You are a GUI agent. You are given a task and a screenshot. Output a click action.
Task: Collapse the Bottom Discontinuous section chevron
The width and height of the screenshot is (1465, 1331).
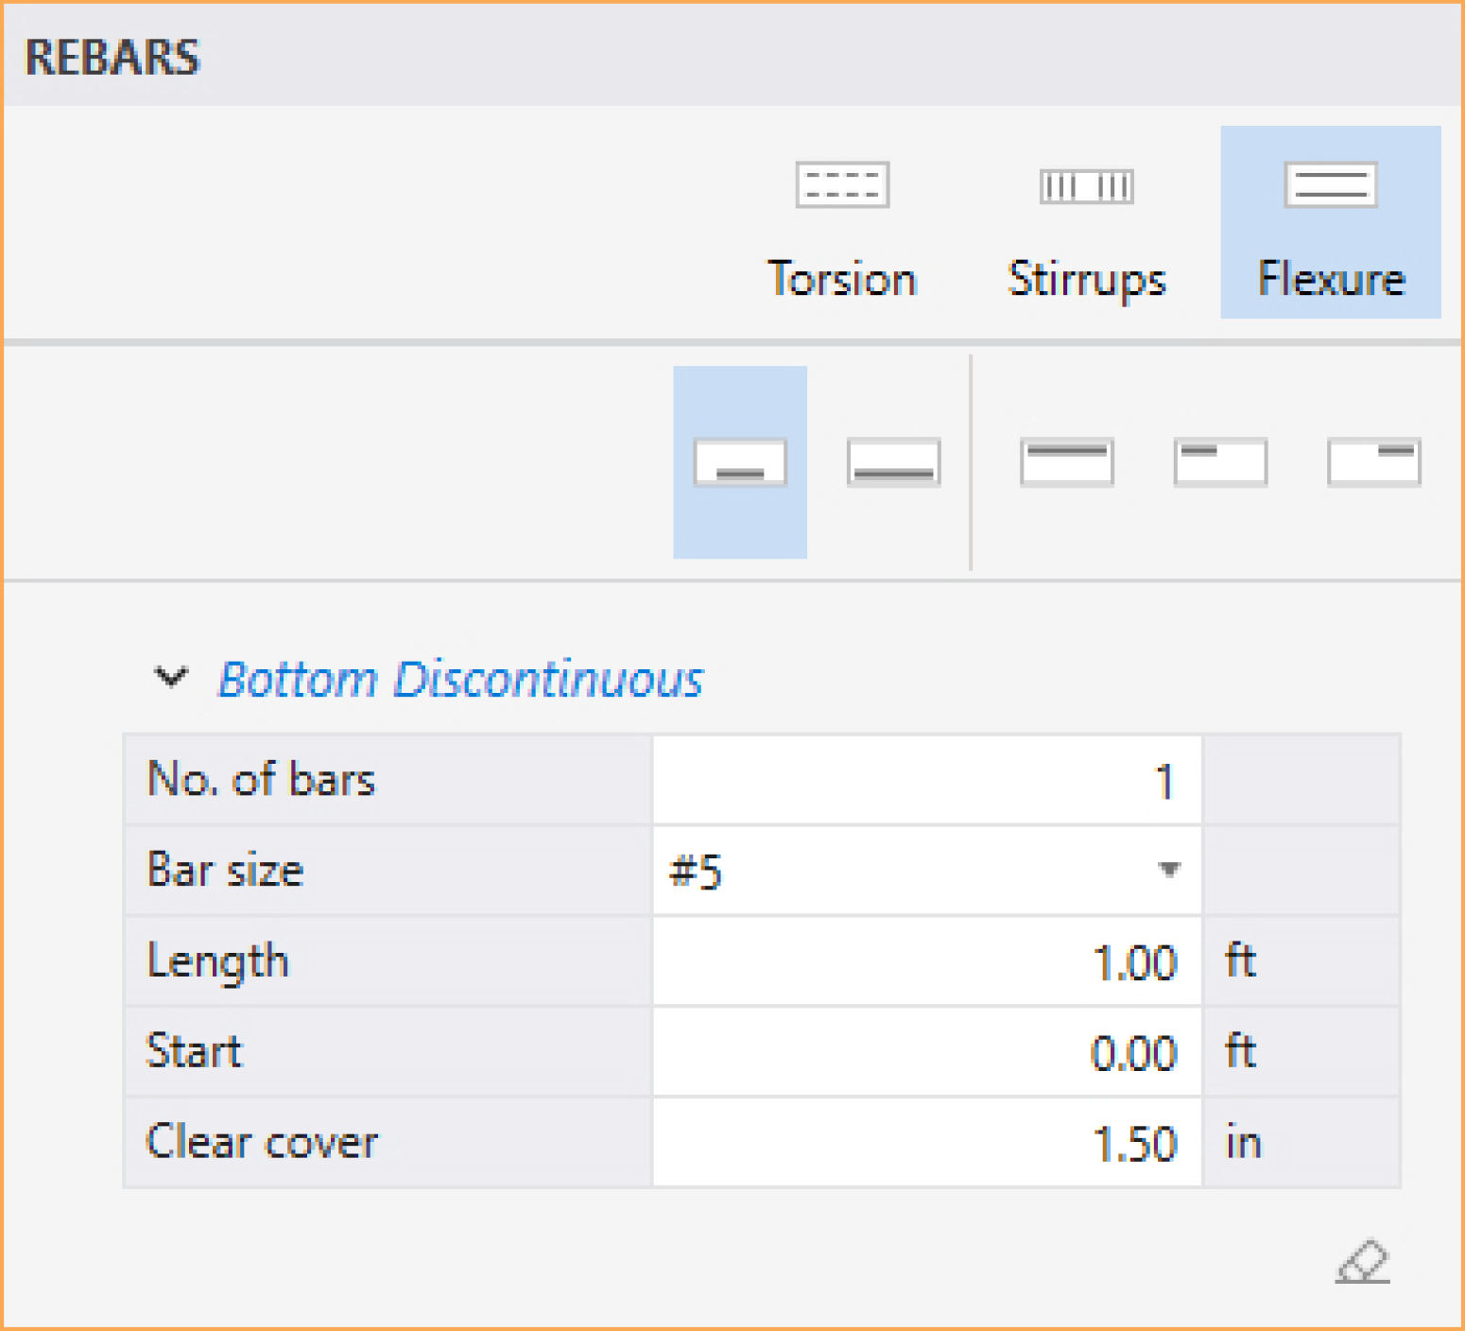pyautogui.click(x=171, y=678)
